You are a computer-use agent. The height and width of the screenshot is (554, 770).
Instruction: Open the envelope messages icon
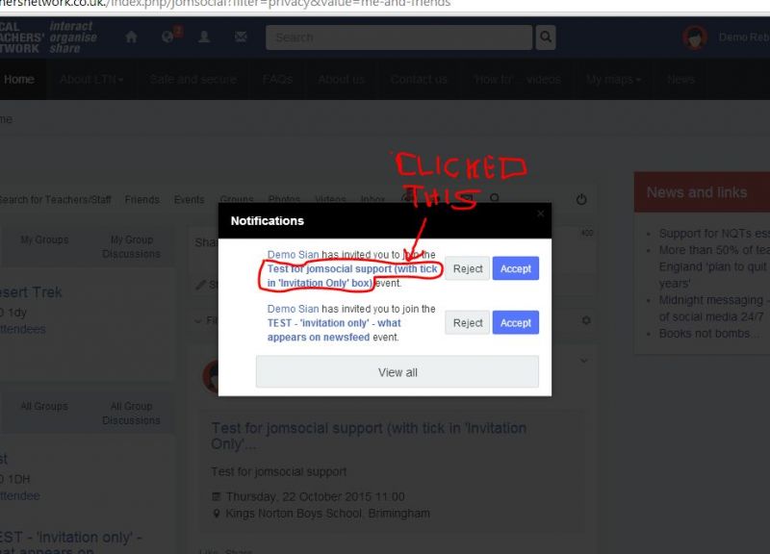241,37
